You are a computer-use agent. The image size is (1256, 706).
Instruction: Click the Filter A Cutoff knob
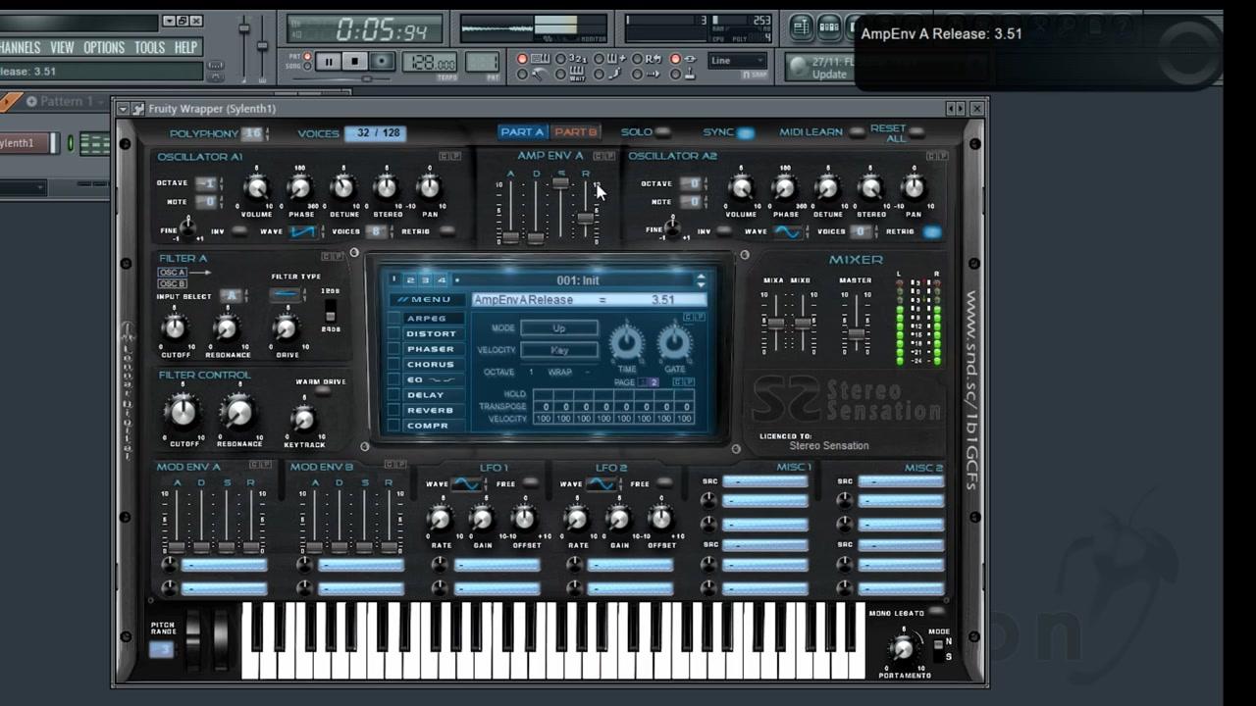point(175,328)
